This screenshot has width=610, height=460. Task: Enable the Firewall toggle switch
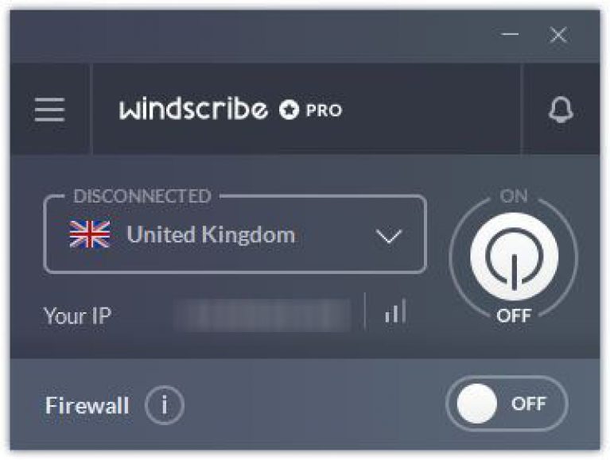(x=507, y=404)
